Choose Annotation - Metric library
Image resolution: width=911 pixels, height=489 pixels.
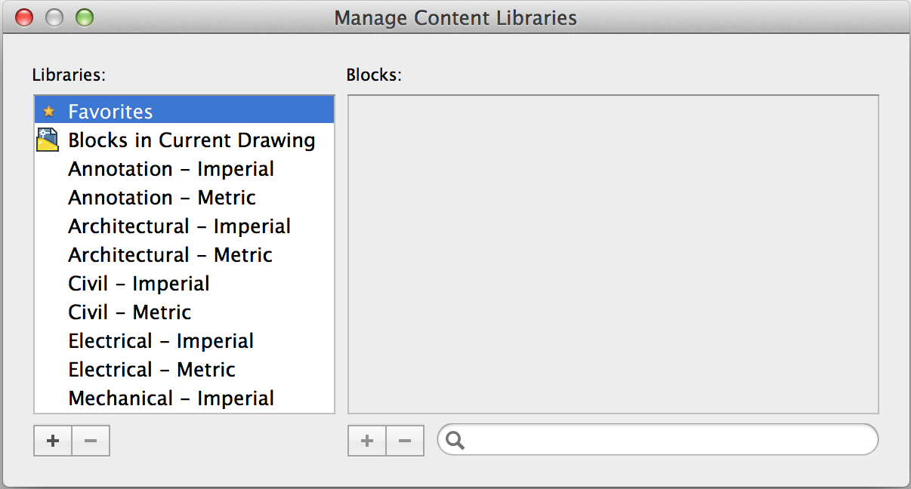(x=162, y=198)
